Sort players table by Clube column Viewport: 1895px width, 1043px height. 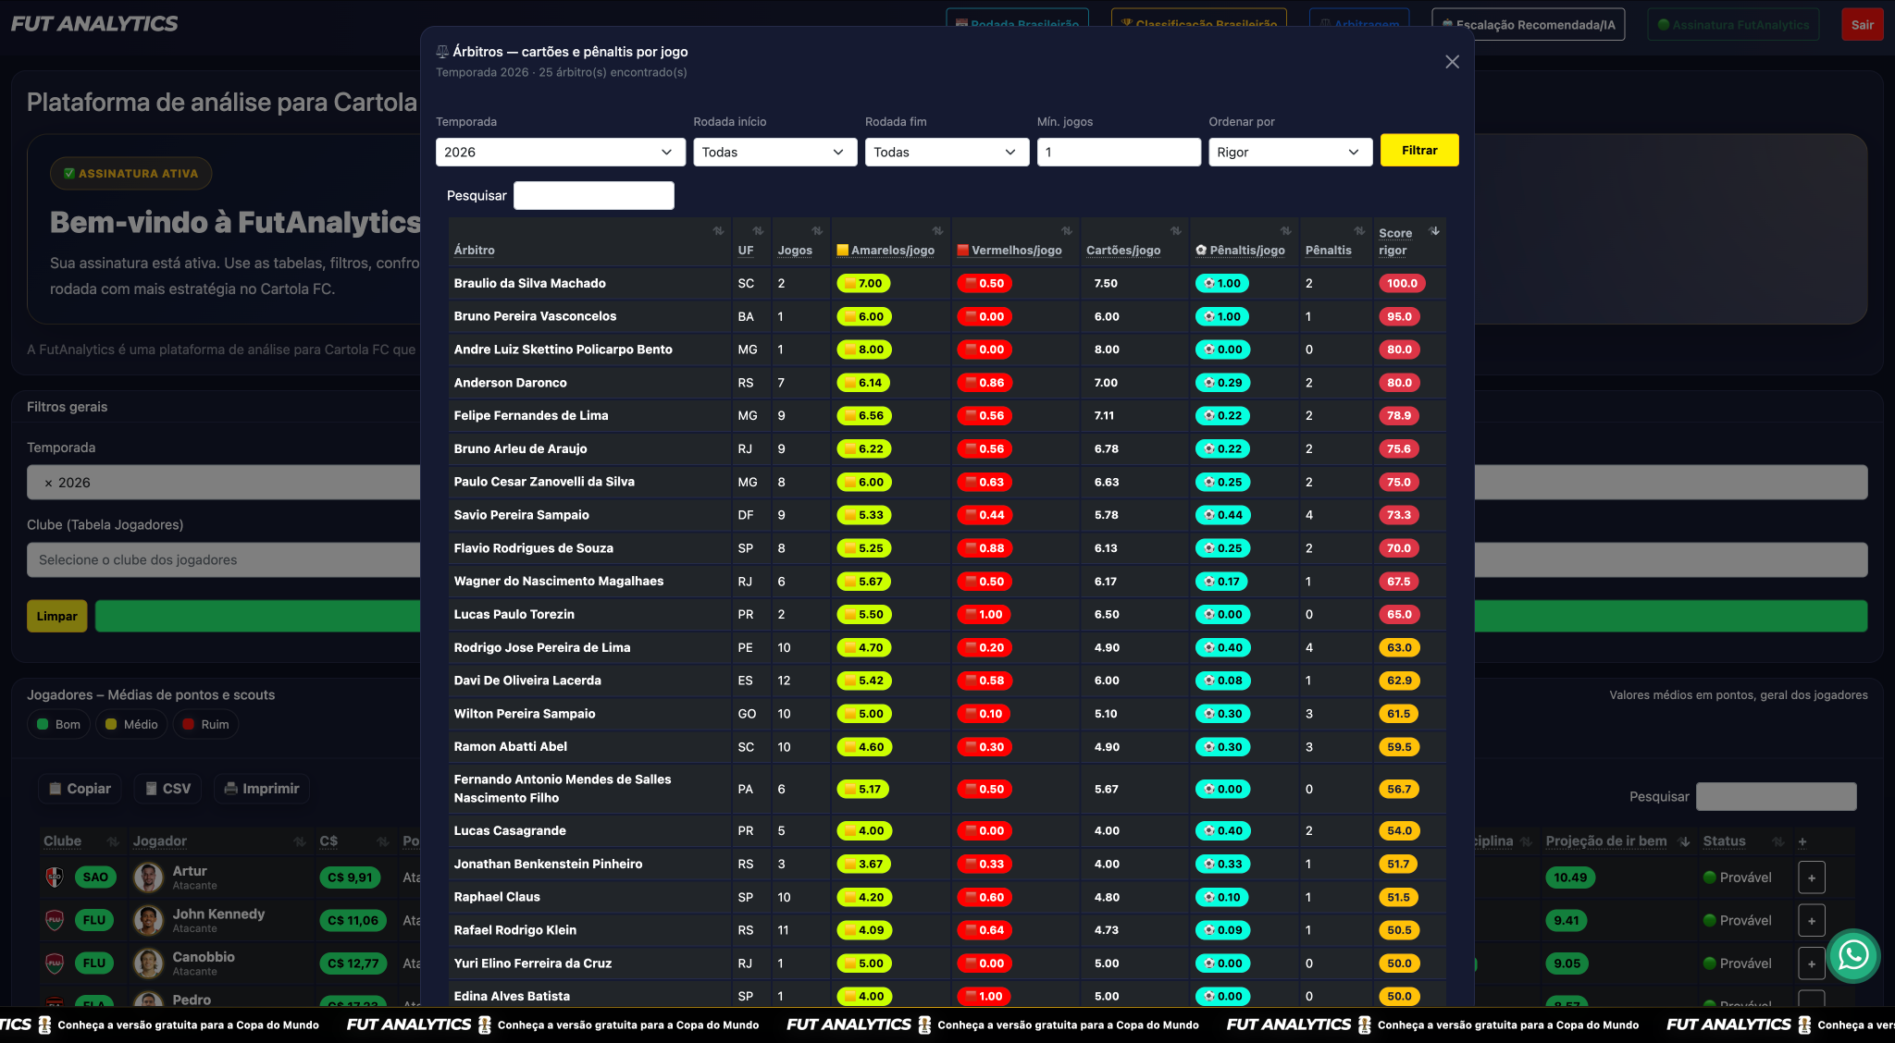click(x=81, y=841)
